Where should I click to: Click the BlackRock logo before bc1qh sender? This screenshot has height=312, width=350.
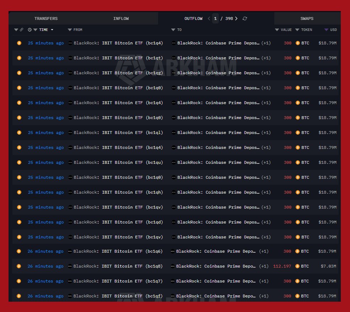click(x=70, y=192)
